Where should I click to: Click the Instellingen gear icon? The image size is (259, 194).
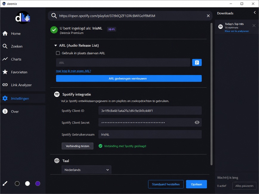coord(5,98)
